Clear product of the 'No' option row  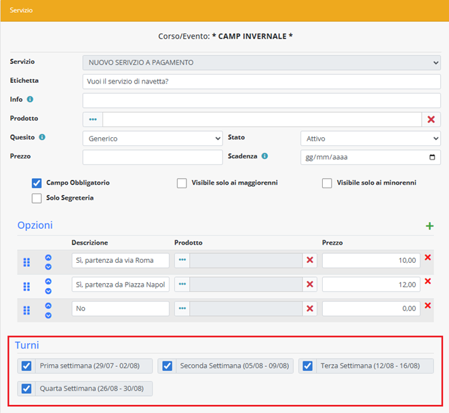point(310,309)
